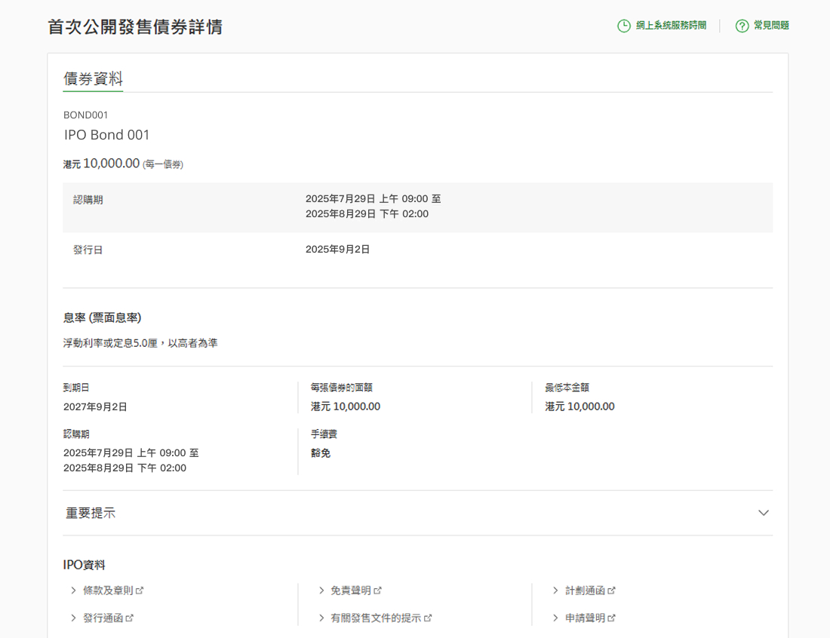View the 免責聲明 link
Viewport: 830px width, 638px height.
350,590
